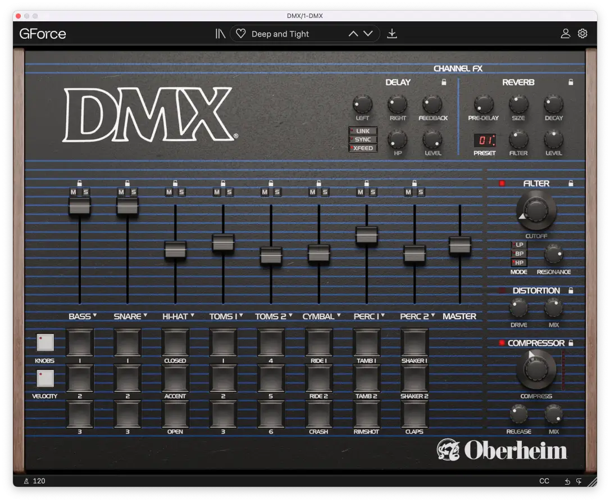Lock the Perc 2 channel with its padlock
Viewport: 610px width, 502px height.
click(x=415, y=183)
